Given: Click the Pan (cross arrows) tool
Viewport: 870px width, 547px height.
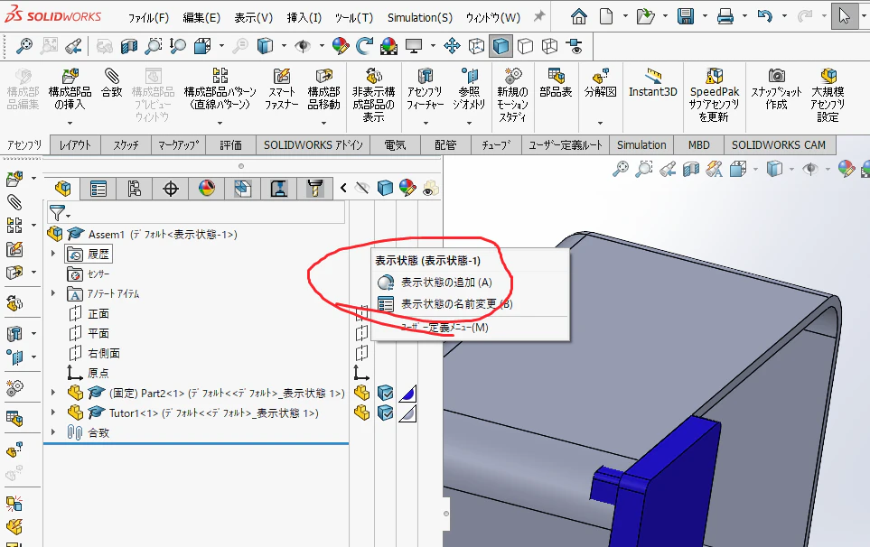Looking at the screenshot, I should point(453,46).
